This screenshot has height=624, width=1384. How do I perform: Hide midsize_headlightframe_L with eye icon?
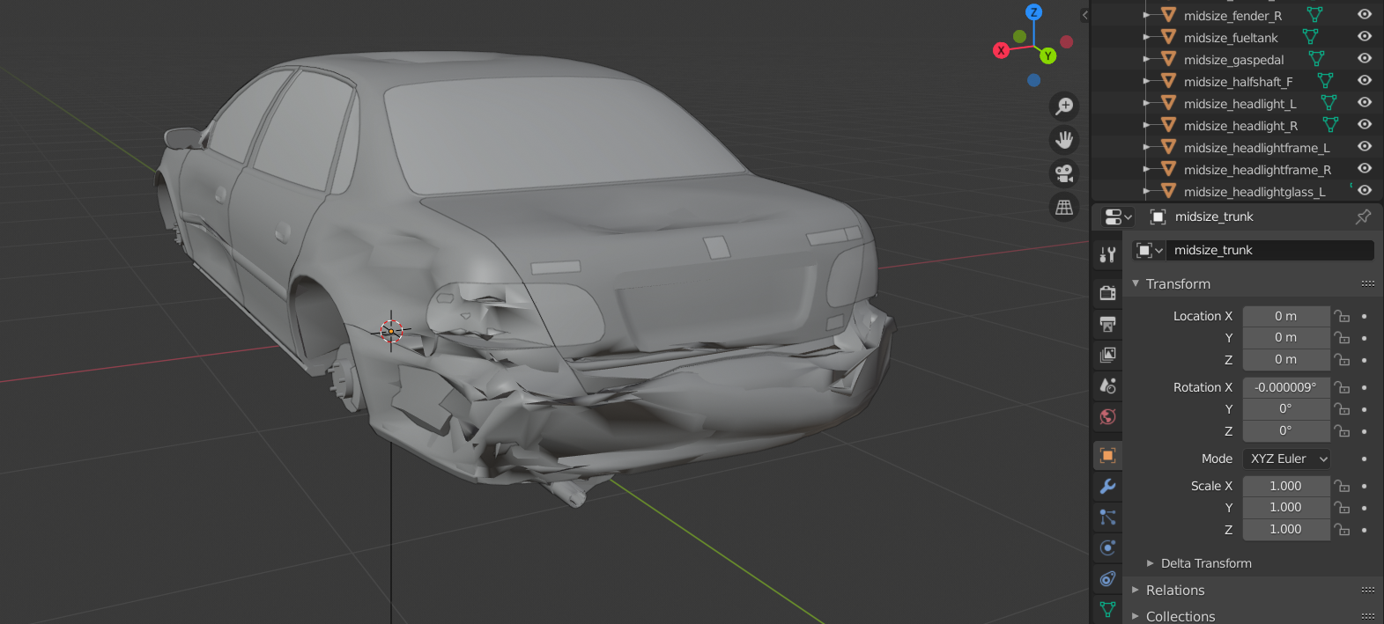point(1365,147)
